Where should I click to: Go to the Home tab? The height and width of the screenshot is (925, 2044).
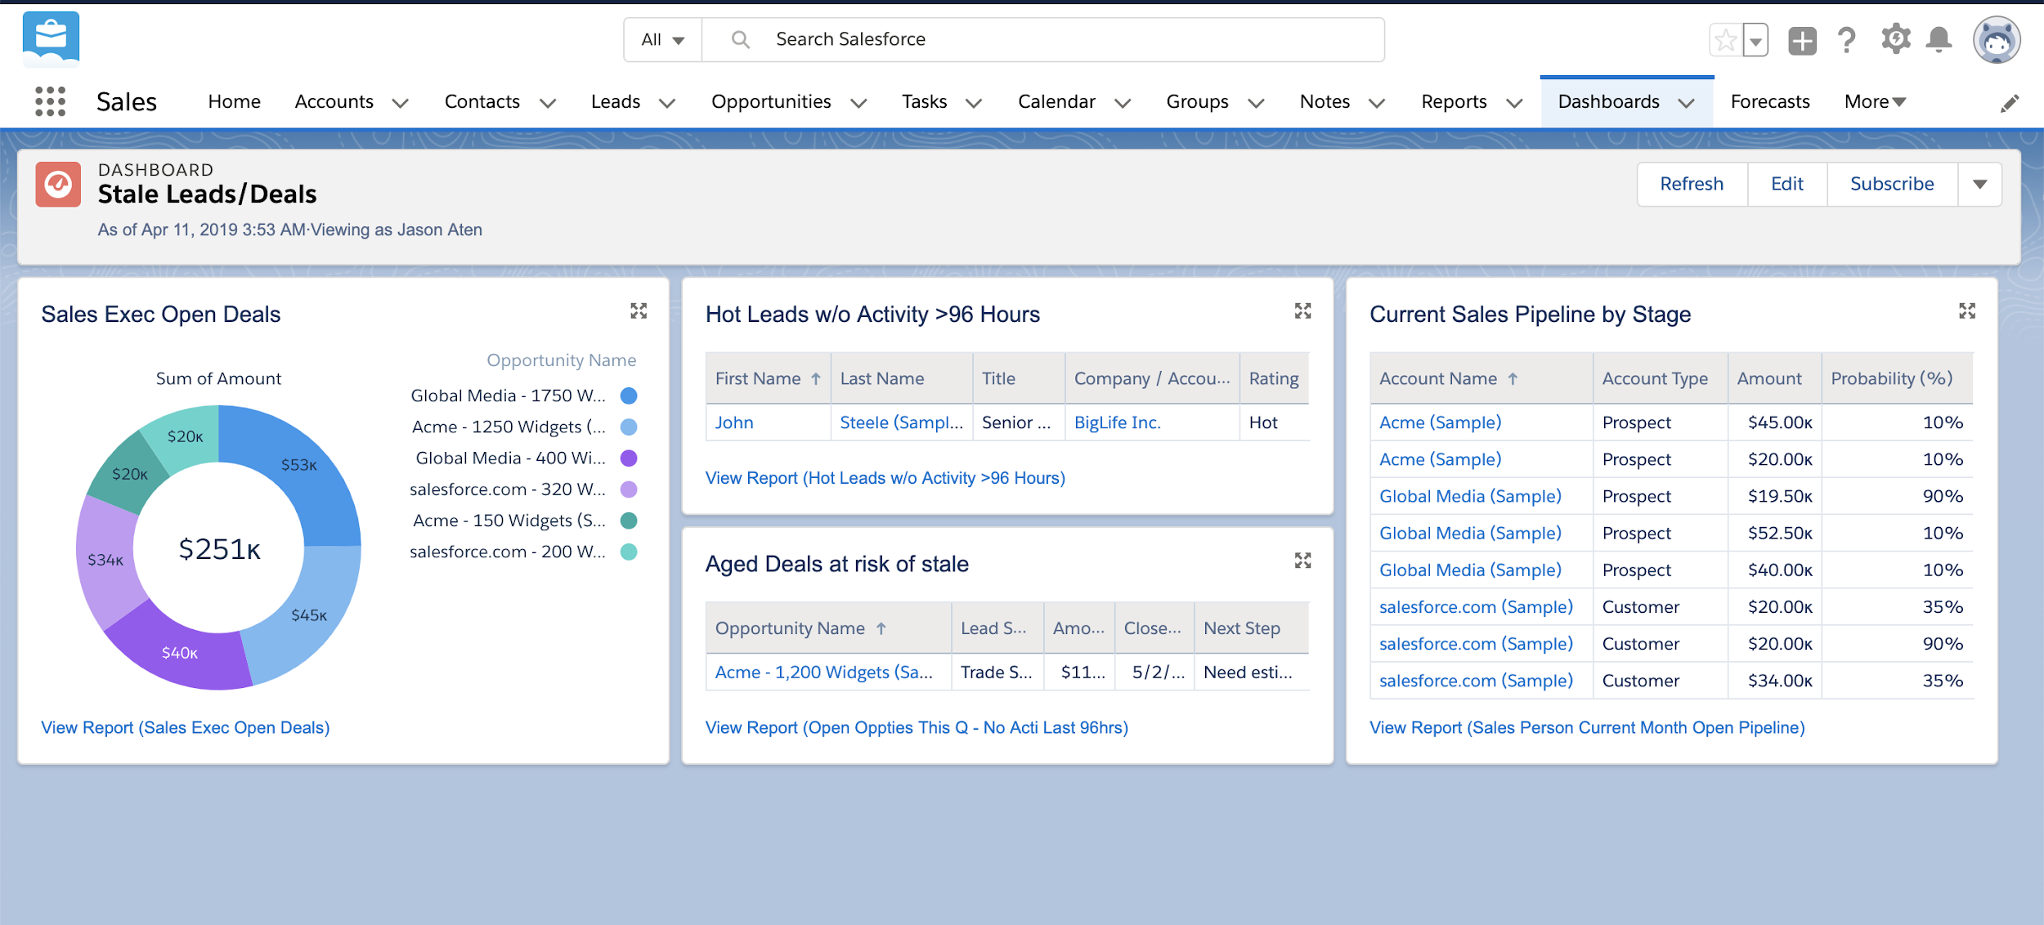coord(234,101)
